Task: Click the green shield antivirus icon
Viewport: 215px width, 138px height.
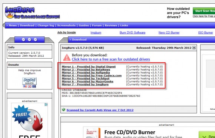Action: click(64, 109)
